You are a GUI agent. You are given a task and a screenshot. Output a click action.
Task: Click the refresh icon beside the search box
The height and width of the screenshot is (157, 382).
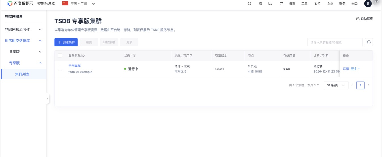(369, 42)
